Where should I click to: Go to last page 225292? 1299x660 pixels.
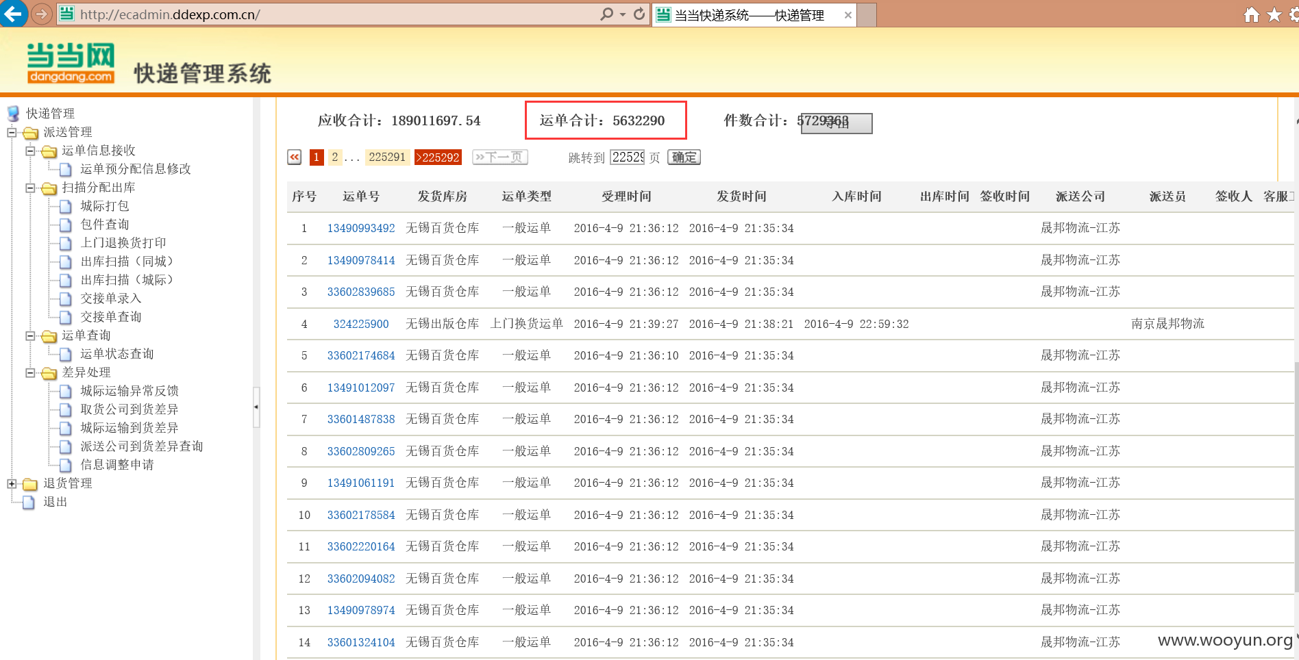tap(438, 157)
